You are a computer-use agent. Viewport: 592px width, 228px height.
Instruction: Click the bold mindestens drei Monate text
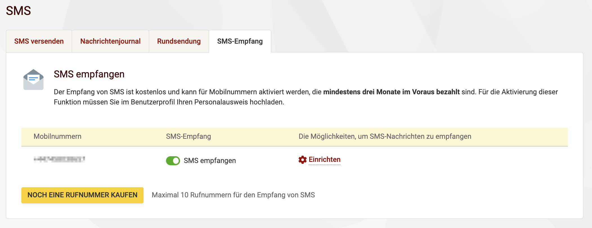click(391, 92)
